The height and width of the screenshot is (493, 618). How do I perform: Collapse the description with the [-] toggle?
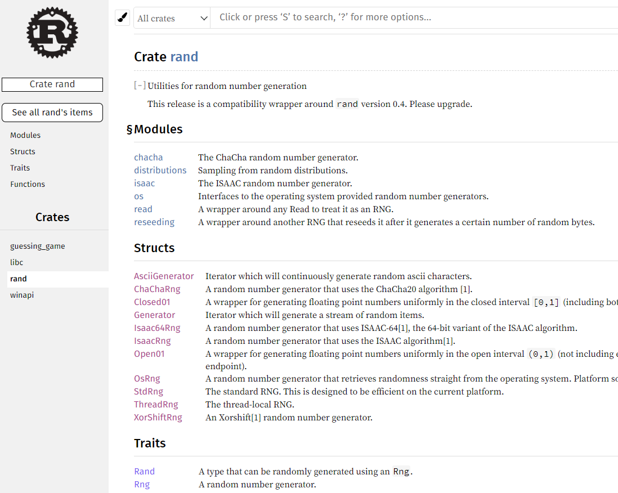(140, 86)
